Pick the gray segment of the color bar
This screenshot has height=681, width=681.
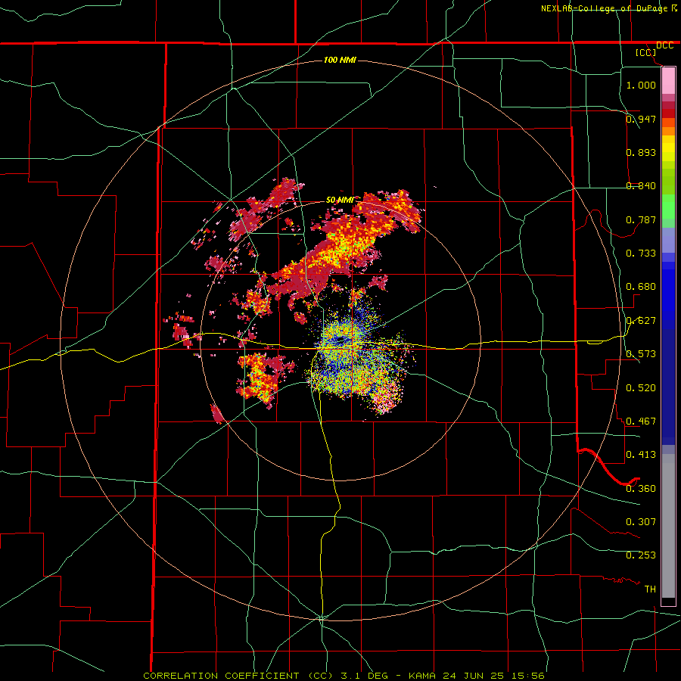point(668,526)
